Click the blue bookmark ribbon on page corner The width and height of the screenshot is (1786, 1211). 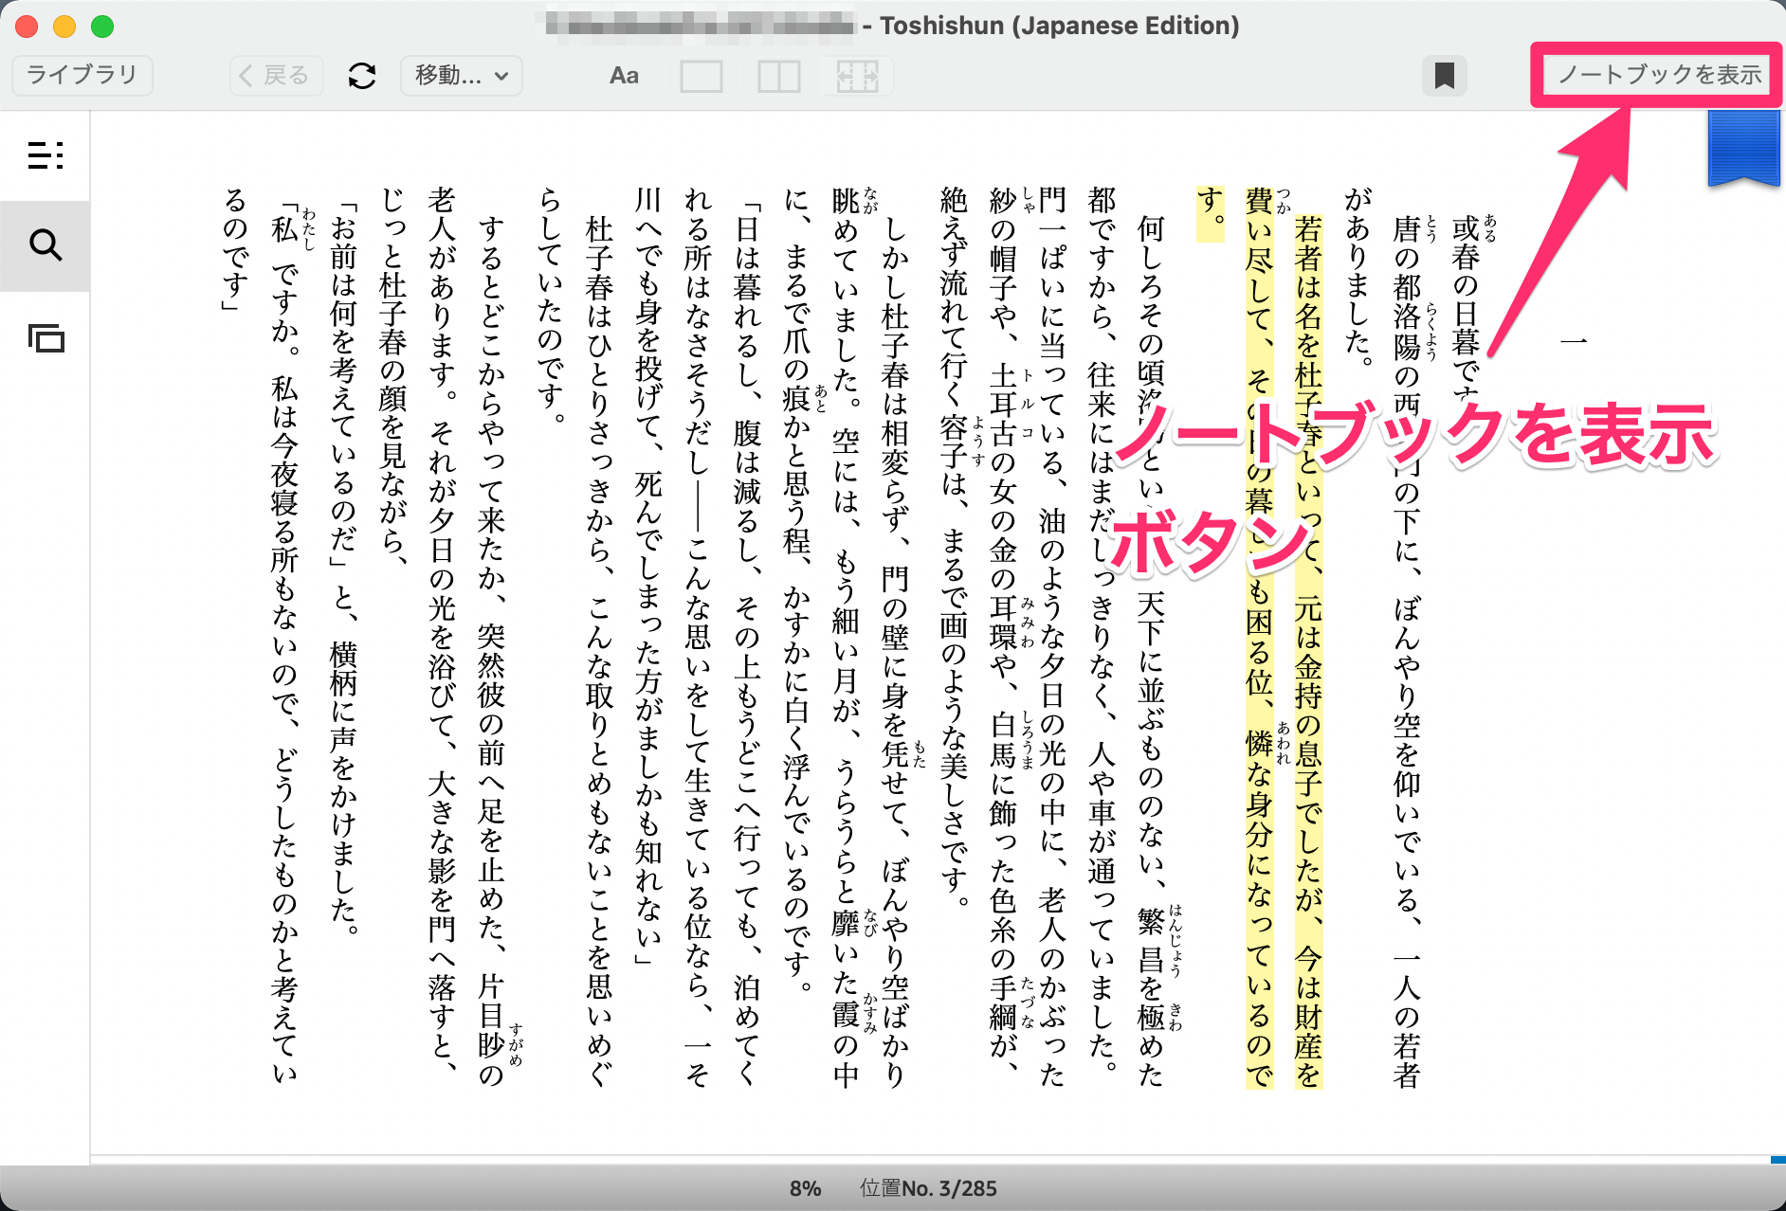pos(1743,148)
